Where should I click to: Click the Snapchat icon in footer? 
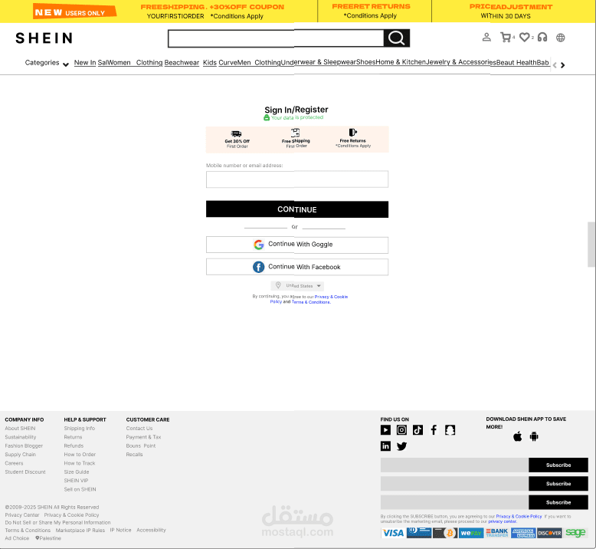point(450,430)
